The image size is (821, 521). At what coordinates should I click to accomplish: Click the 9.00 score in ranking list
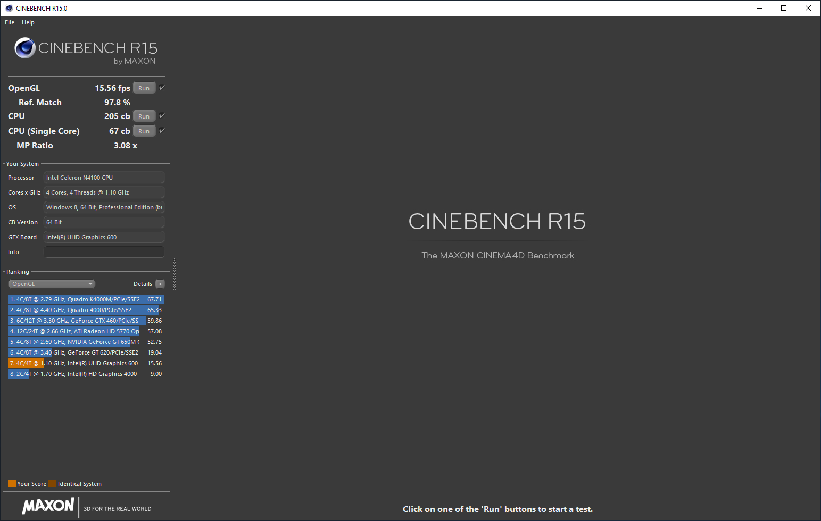tap(156, 374)
